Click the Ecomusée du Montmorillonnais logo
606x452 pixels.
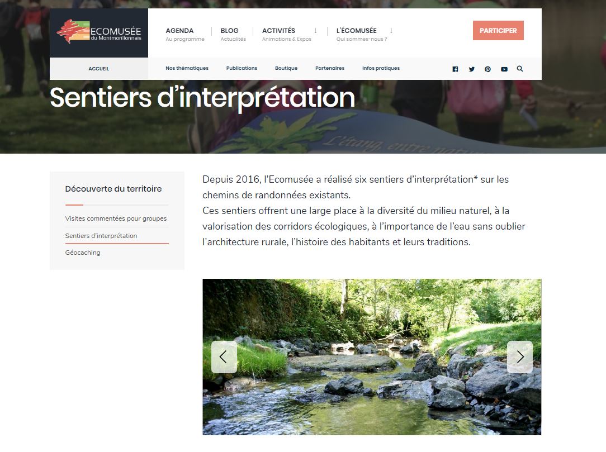pyautogui.click(x=99, y=32)
